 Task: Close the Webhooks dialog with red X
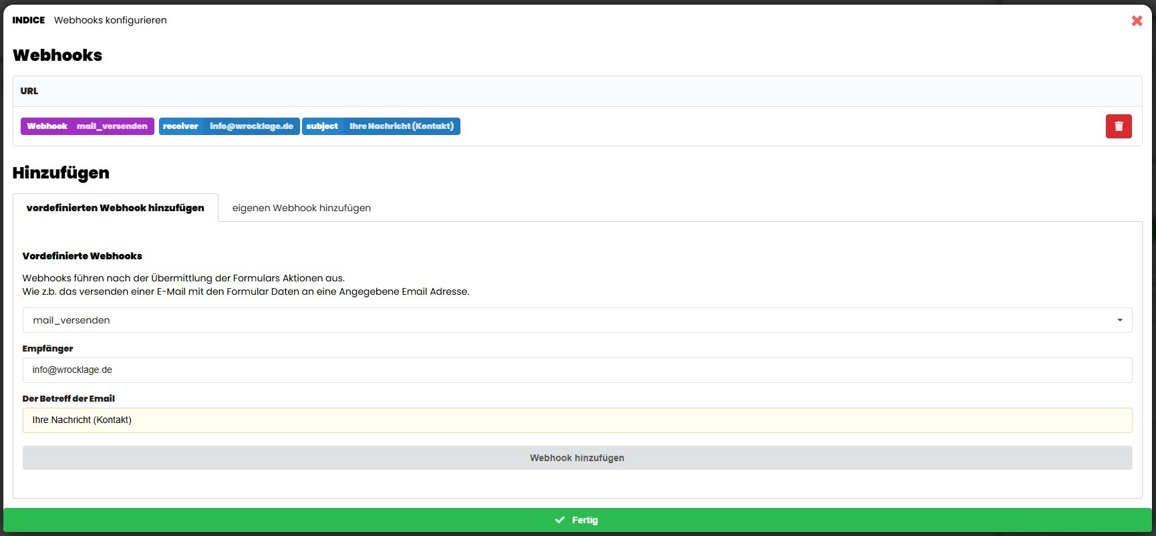click(1136, 21)
